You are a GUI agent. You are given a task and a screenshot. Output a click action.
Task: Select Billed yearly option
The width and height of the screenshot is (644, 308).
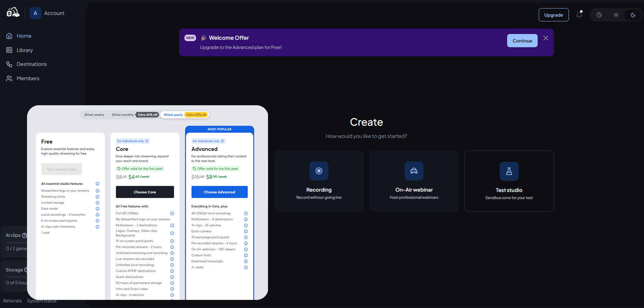tap(173, 115)
